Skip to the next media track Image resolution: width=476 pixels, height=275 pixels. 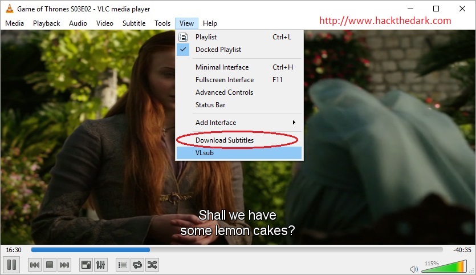(64, 265)
